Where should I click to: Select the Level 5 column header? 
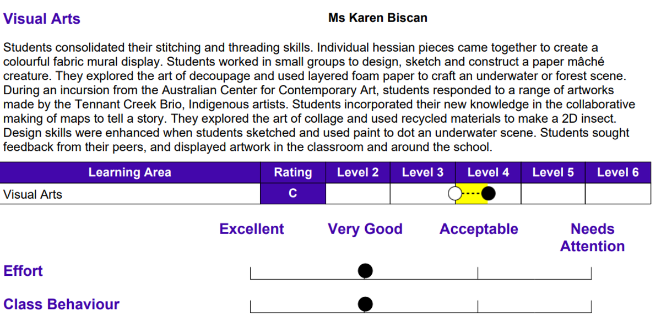553,172
